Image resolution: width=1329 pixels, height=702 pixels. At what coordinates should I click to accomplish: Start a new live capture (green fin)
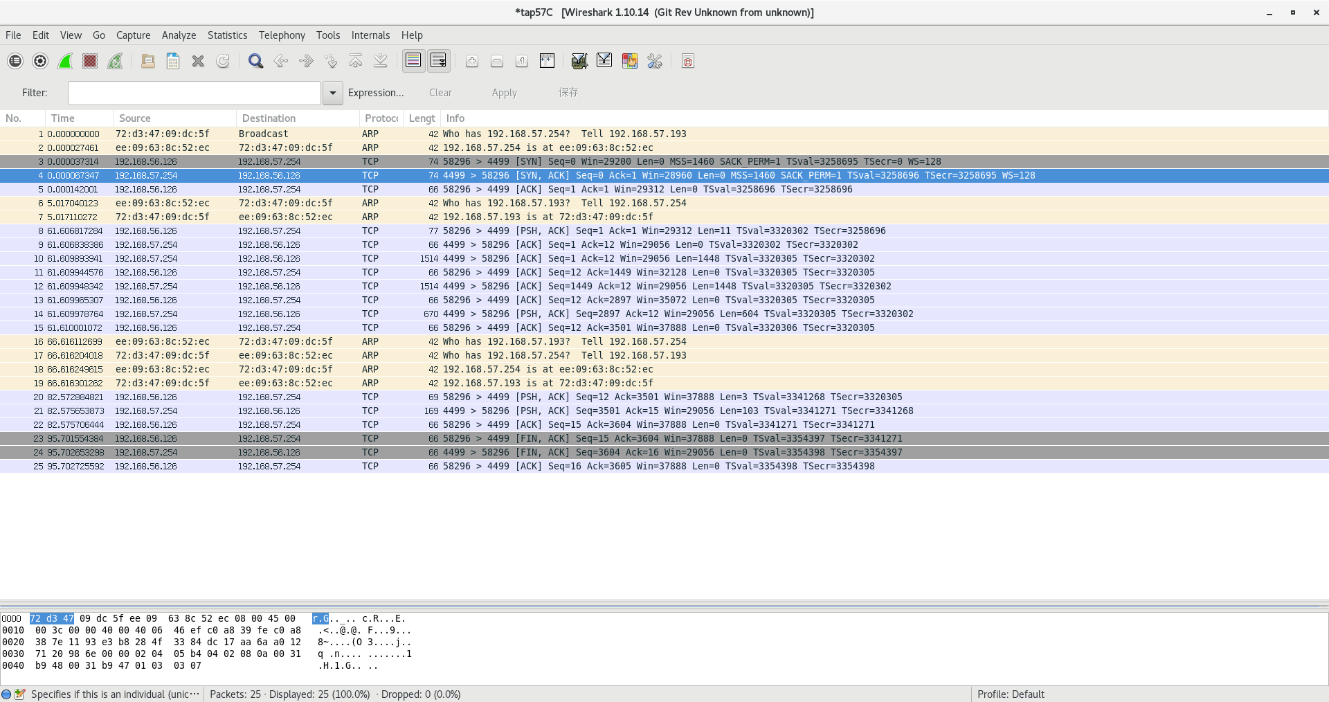[x=65, y=62]
